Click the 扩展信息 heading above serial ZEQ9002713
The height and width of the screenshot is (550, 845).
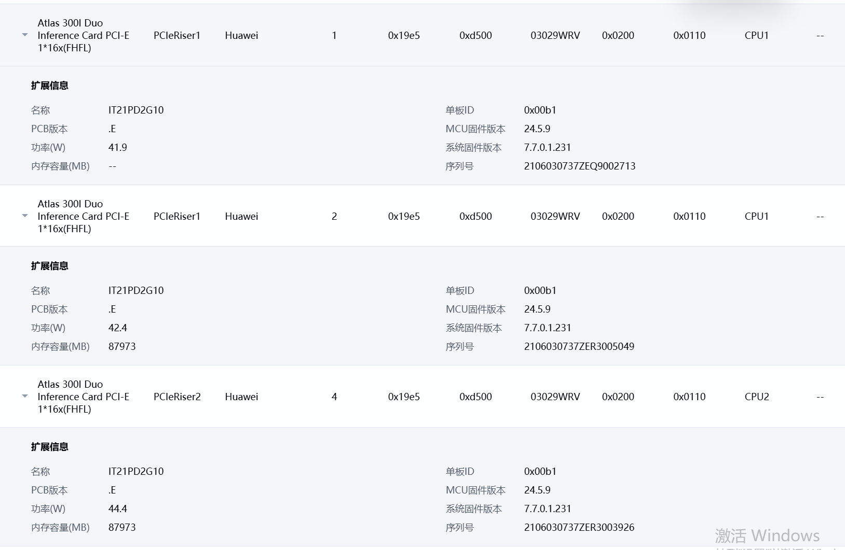pyautogui.click(x=50, y=86)
